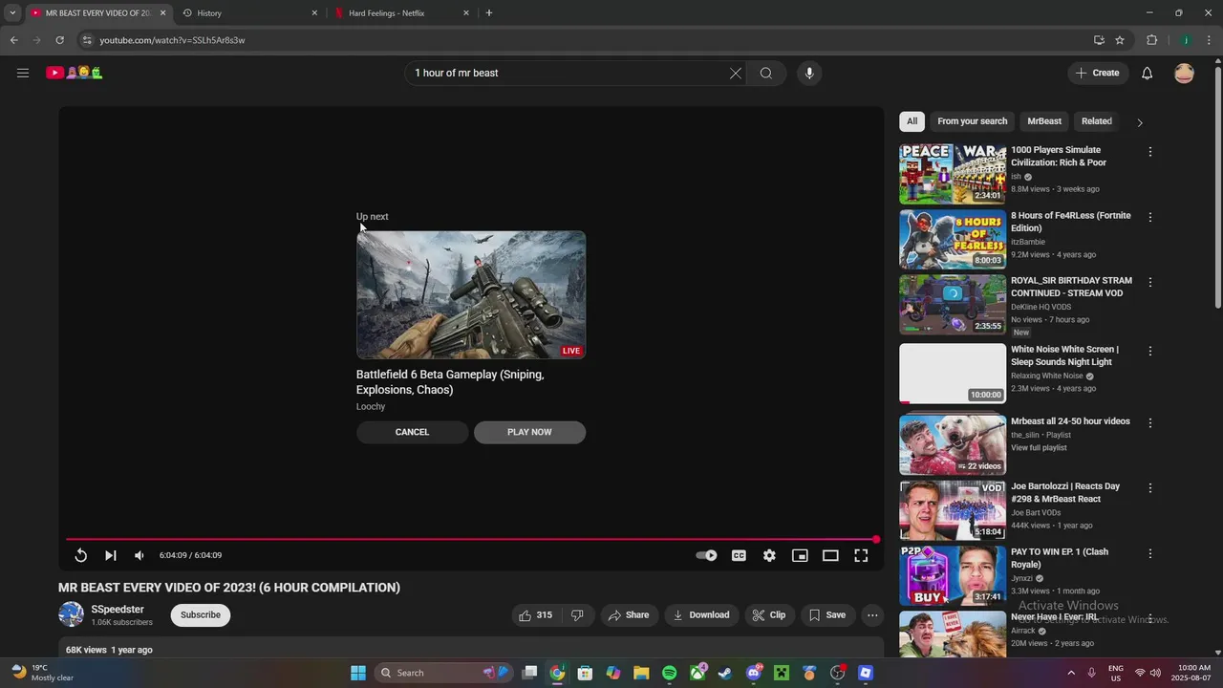The height and width of the screenshot is (688, 1223).
Task: Cancel the Up next autoplay
Action: click(412, 432)
